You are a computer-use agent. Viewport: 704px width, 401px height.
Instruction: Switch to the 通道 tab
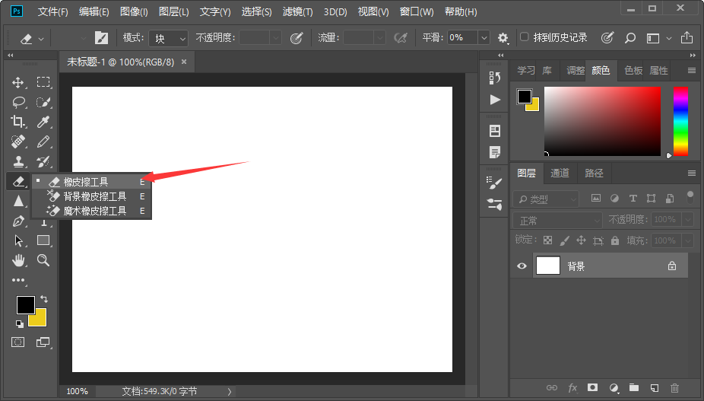tap(560, 173)
